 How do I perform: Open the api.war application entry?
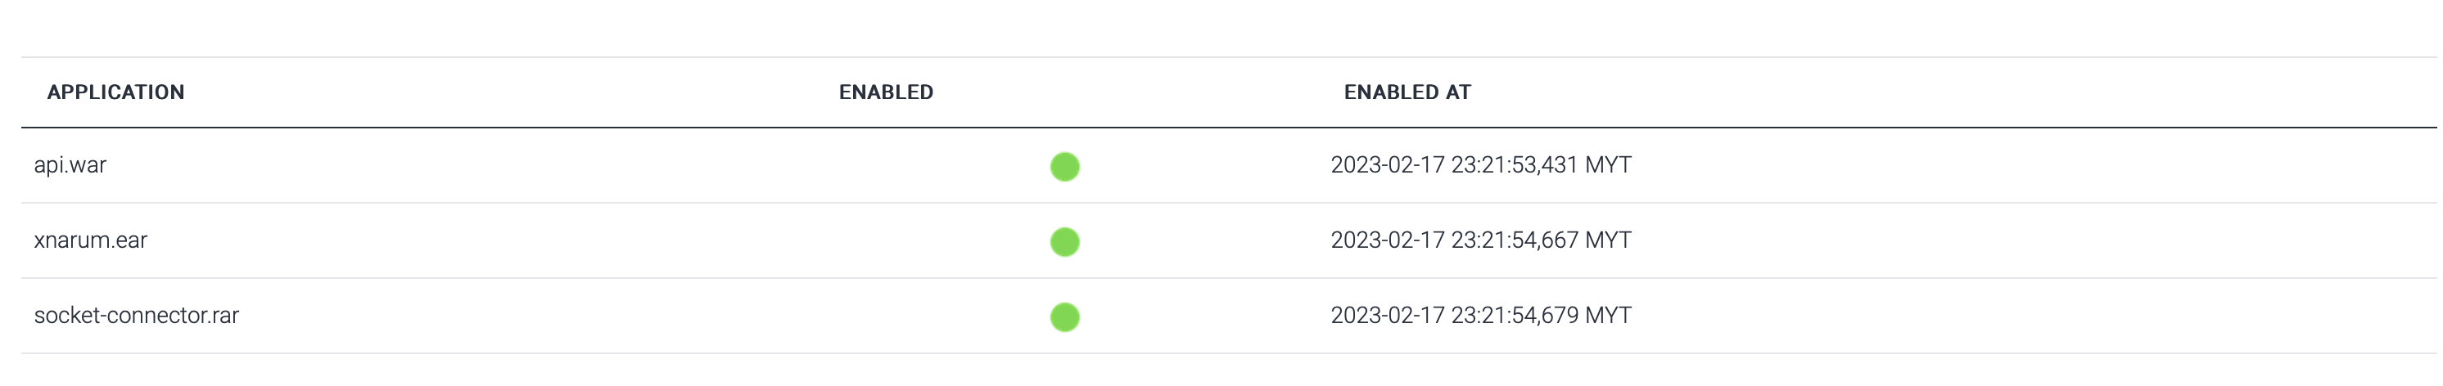(x=70, y=165)
